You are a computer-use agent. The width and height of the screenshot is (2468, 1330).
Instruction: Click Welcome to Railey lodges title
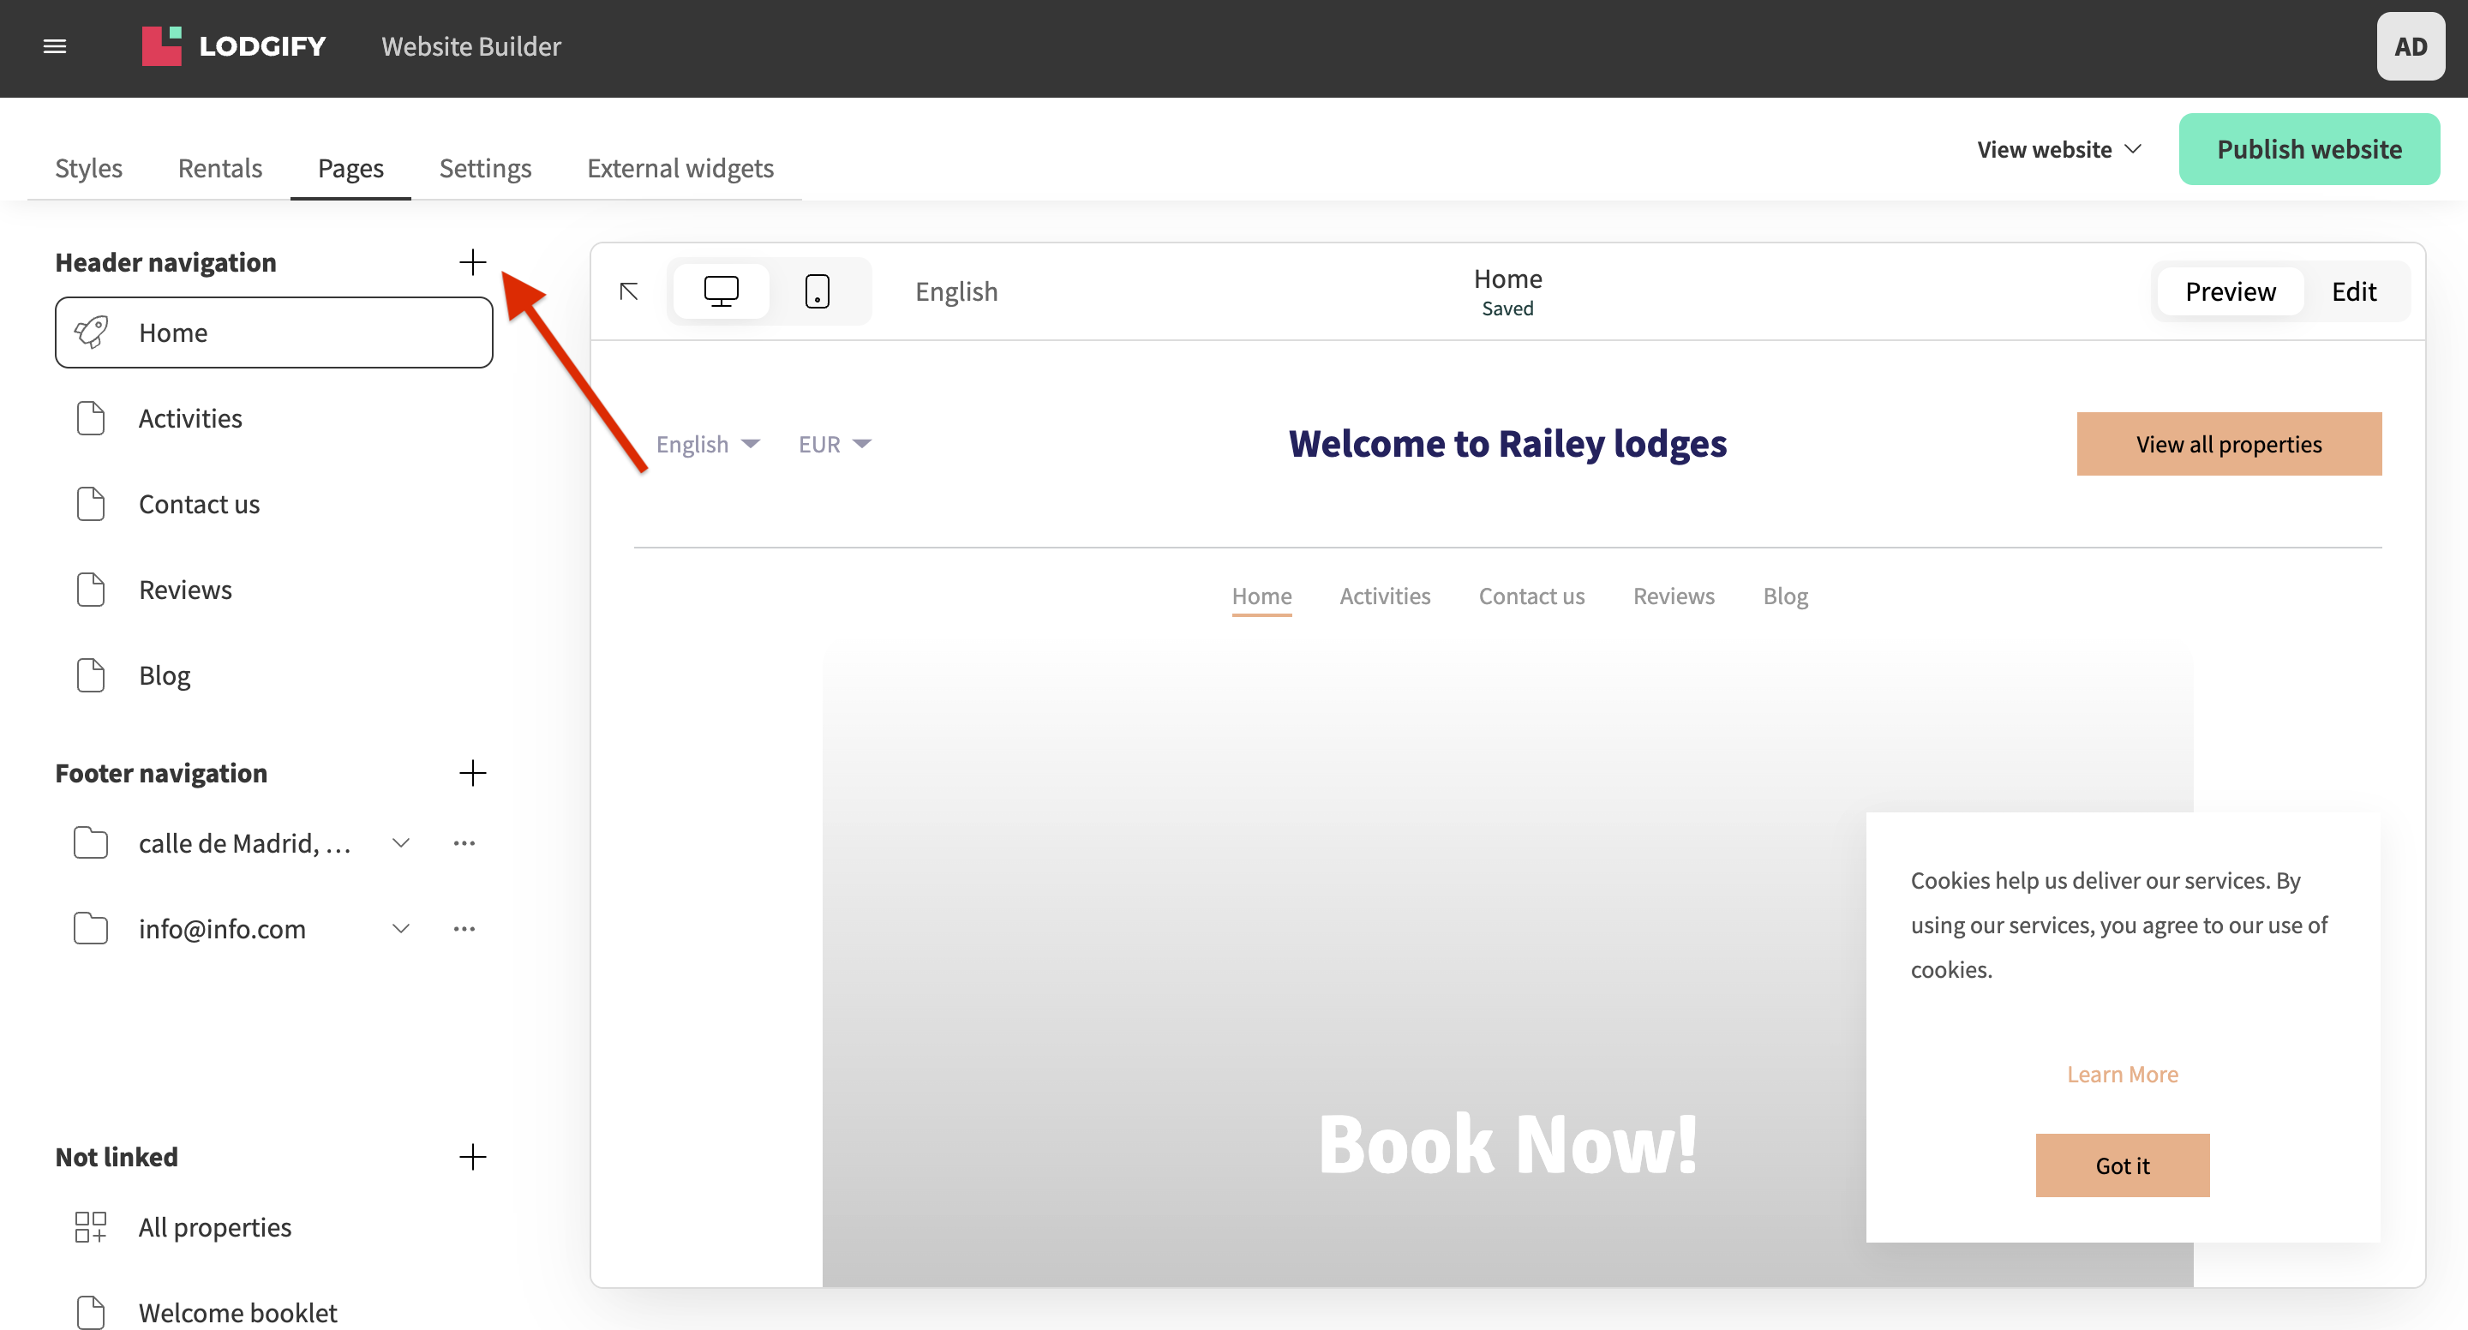point(1507,444)
